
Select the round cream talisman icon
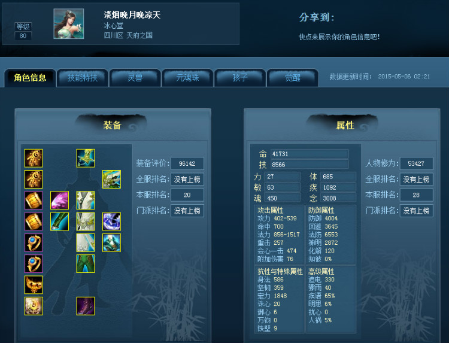pyautogui.click(x=34, y=306)
